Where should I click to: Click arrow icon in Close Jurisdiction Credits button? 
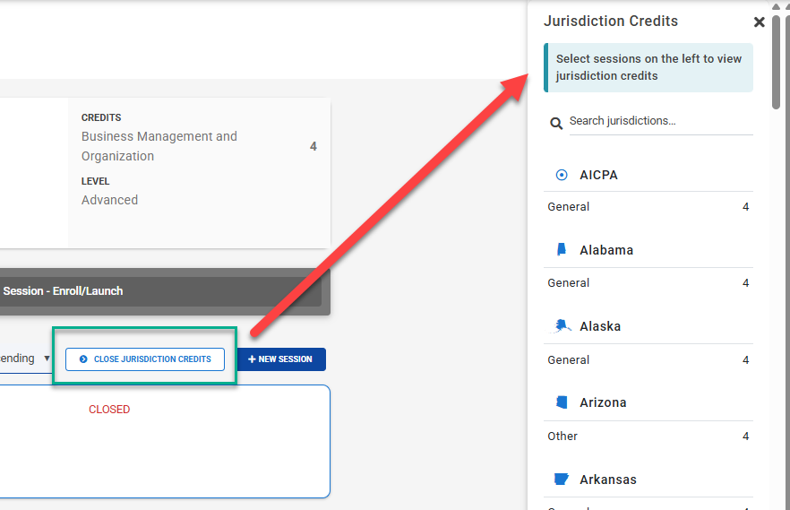[83, 359]
